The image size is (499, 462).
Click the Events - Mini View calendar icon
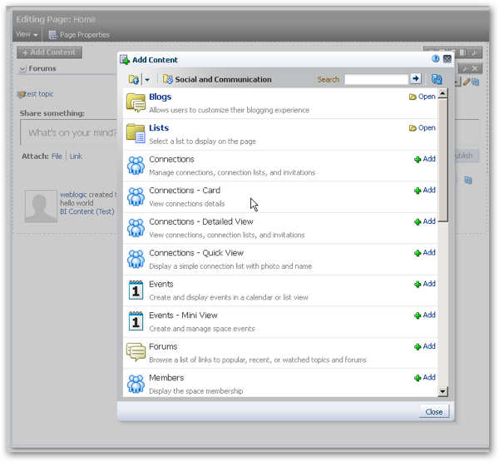[x=136, y=321]
